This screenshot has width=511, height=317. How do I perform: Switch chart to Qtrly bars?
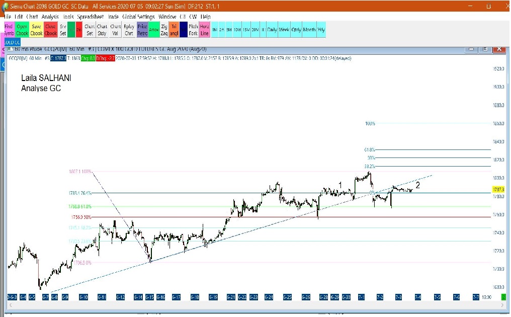(x=296, y=30)
